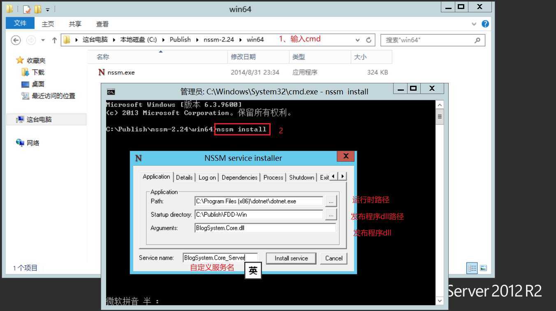556x311 pixels.
Task: Open the recent locations dropdown arrow
Action: 43,40
